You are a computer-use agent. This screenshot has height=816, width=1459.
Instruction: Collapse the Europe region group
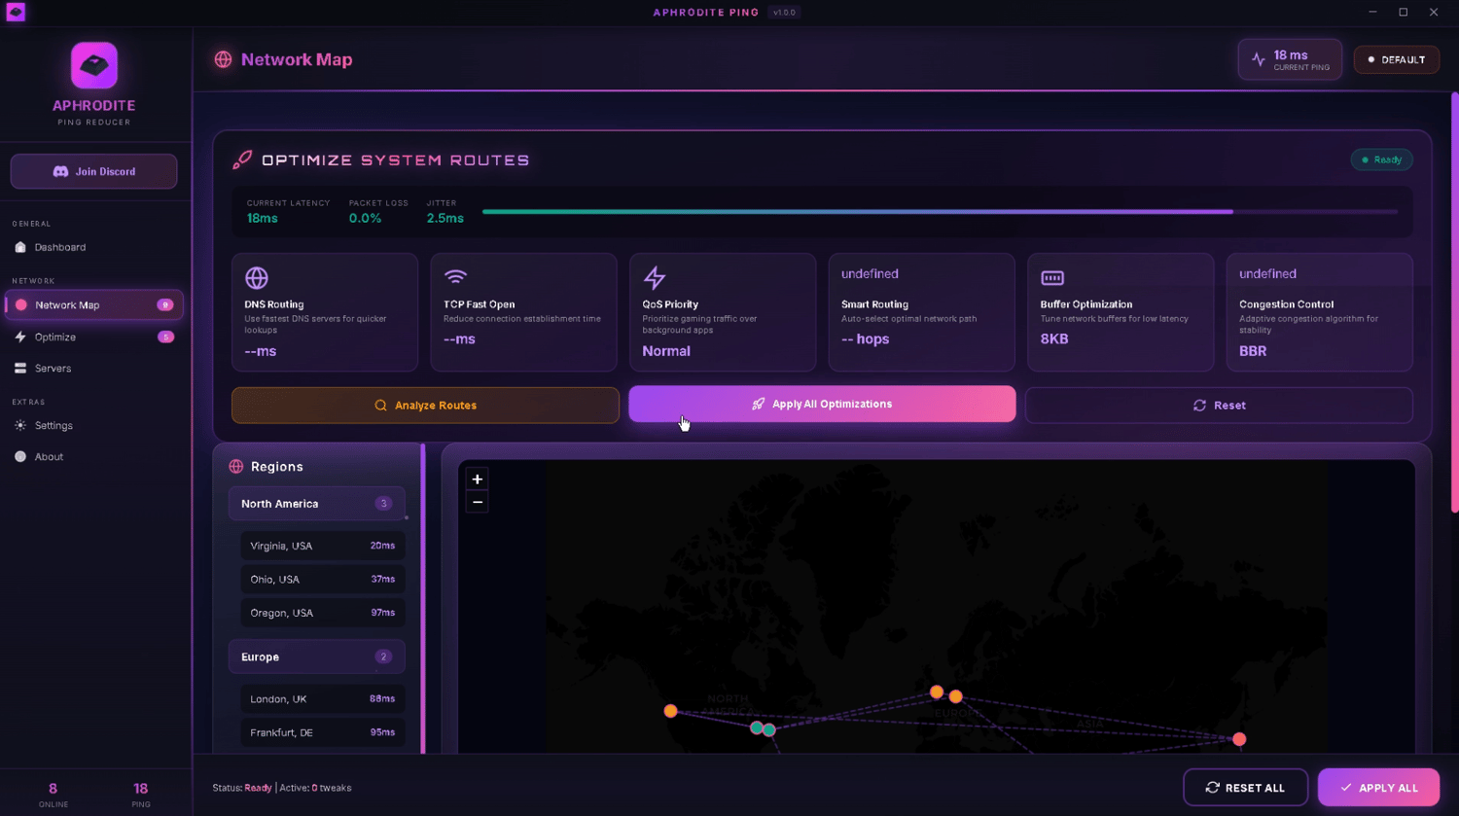[x=316, y=656]
